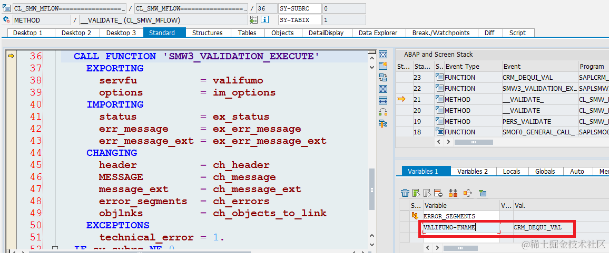Click the swap tool icon beside editor
This screenshot has width=609, height=253.
[x=383, y=112]
